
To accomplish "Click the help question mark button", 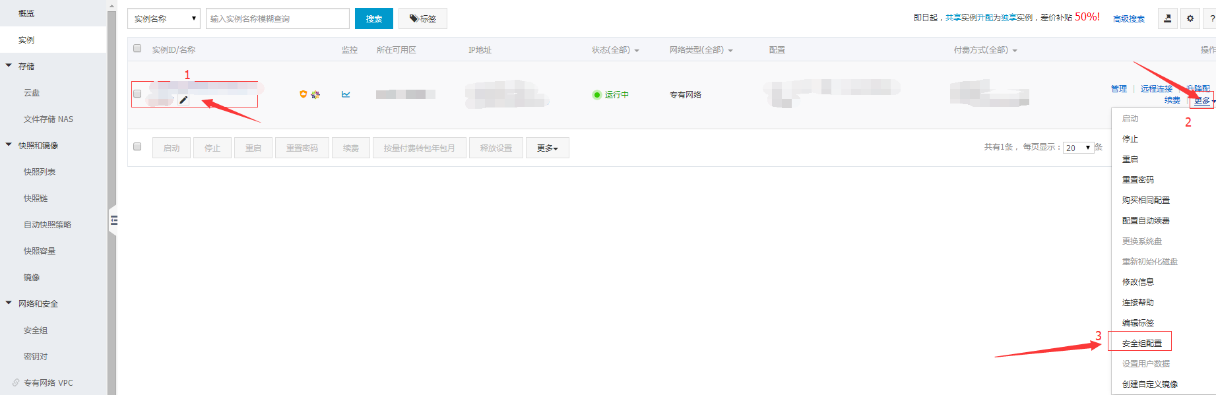I will pyautogui.click(x=1211, y=18).
